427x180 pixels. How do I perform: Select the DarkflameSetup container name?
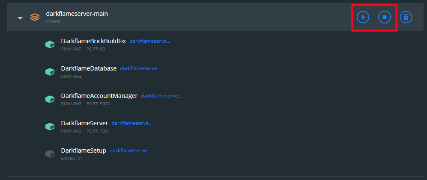[x=84, y=150]
